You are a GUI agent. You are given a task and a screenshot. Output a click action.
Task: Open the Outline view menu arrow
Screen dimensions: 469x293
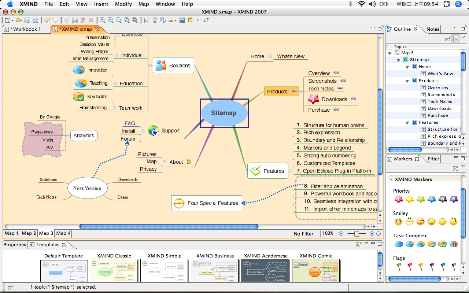[464, 37]
